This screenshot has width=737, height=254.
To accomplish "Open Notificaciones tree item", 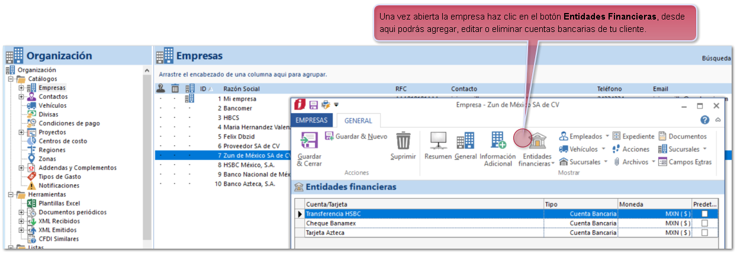I will pyautogui.click(x=59, y=185).
